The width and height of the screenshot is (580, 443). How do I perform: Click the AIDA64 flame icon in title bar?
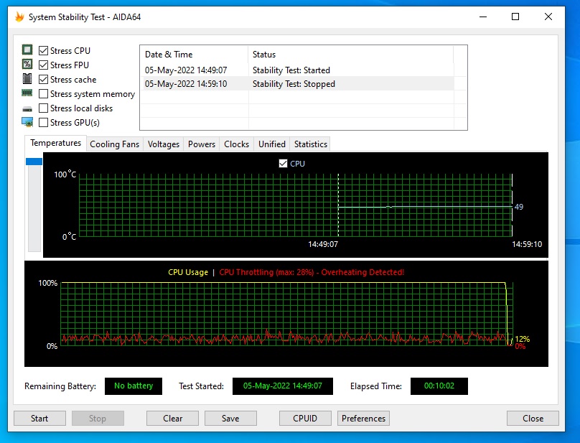pyautogui.click(x=19, y=17)
